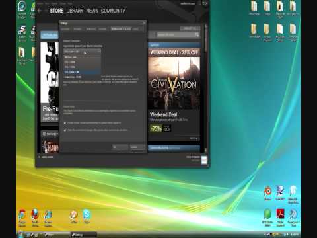
Task: Click the system tray clock
Action: (295, 234)
